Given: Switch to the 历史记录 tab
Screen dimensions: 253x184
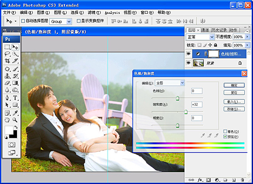Looking at the screenshot, I should click(x=219, y=30).
